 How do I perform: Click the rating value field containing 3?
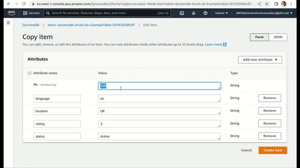point(159,124)
